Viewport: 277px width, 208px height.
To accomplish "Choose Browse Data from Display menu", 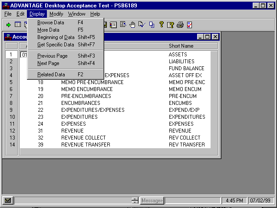I will [66, 23].
